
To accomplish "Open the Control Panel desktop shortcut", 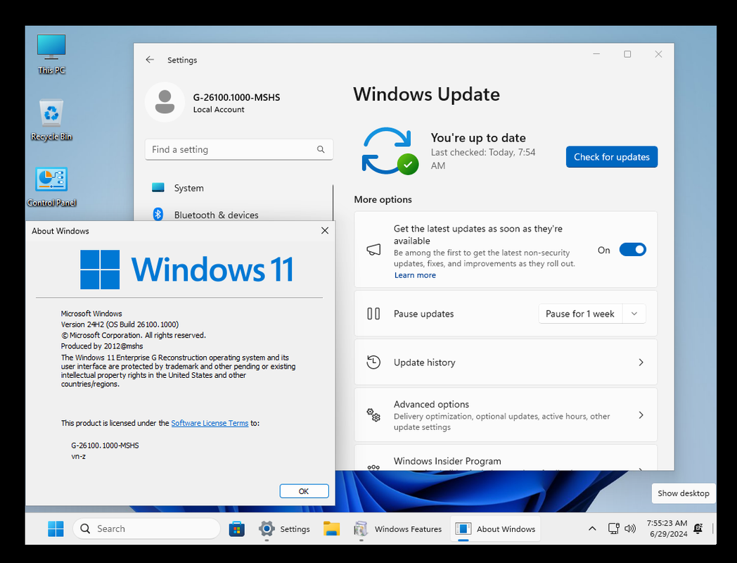I will click(51, 186).
